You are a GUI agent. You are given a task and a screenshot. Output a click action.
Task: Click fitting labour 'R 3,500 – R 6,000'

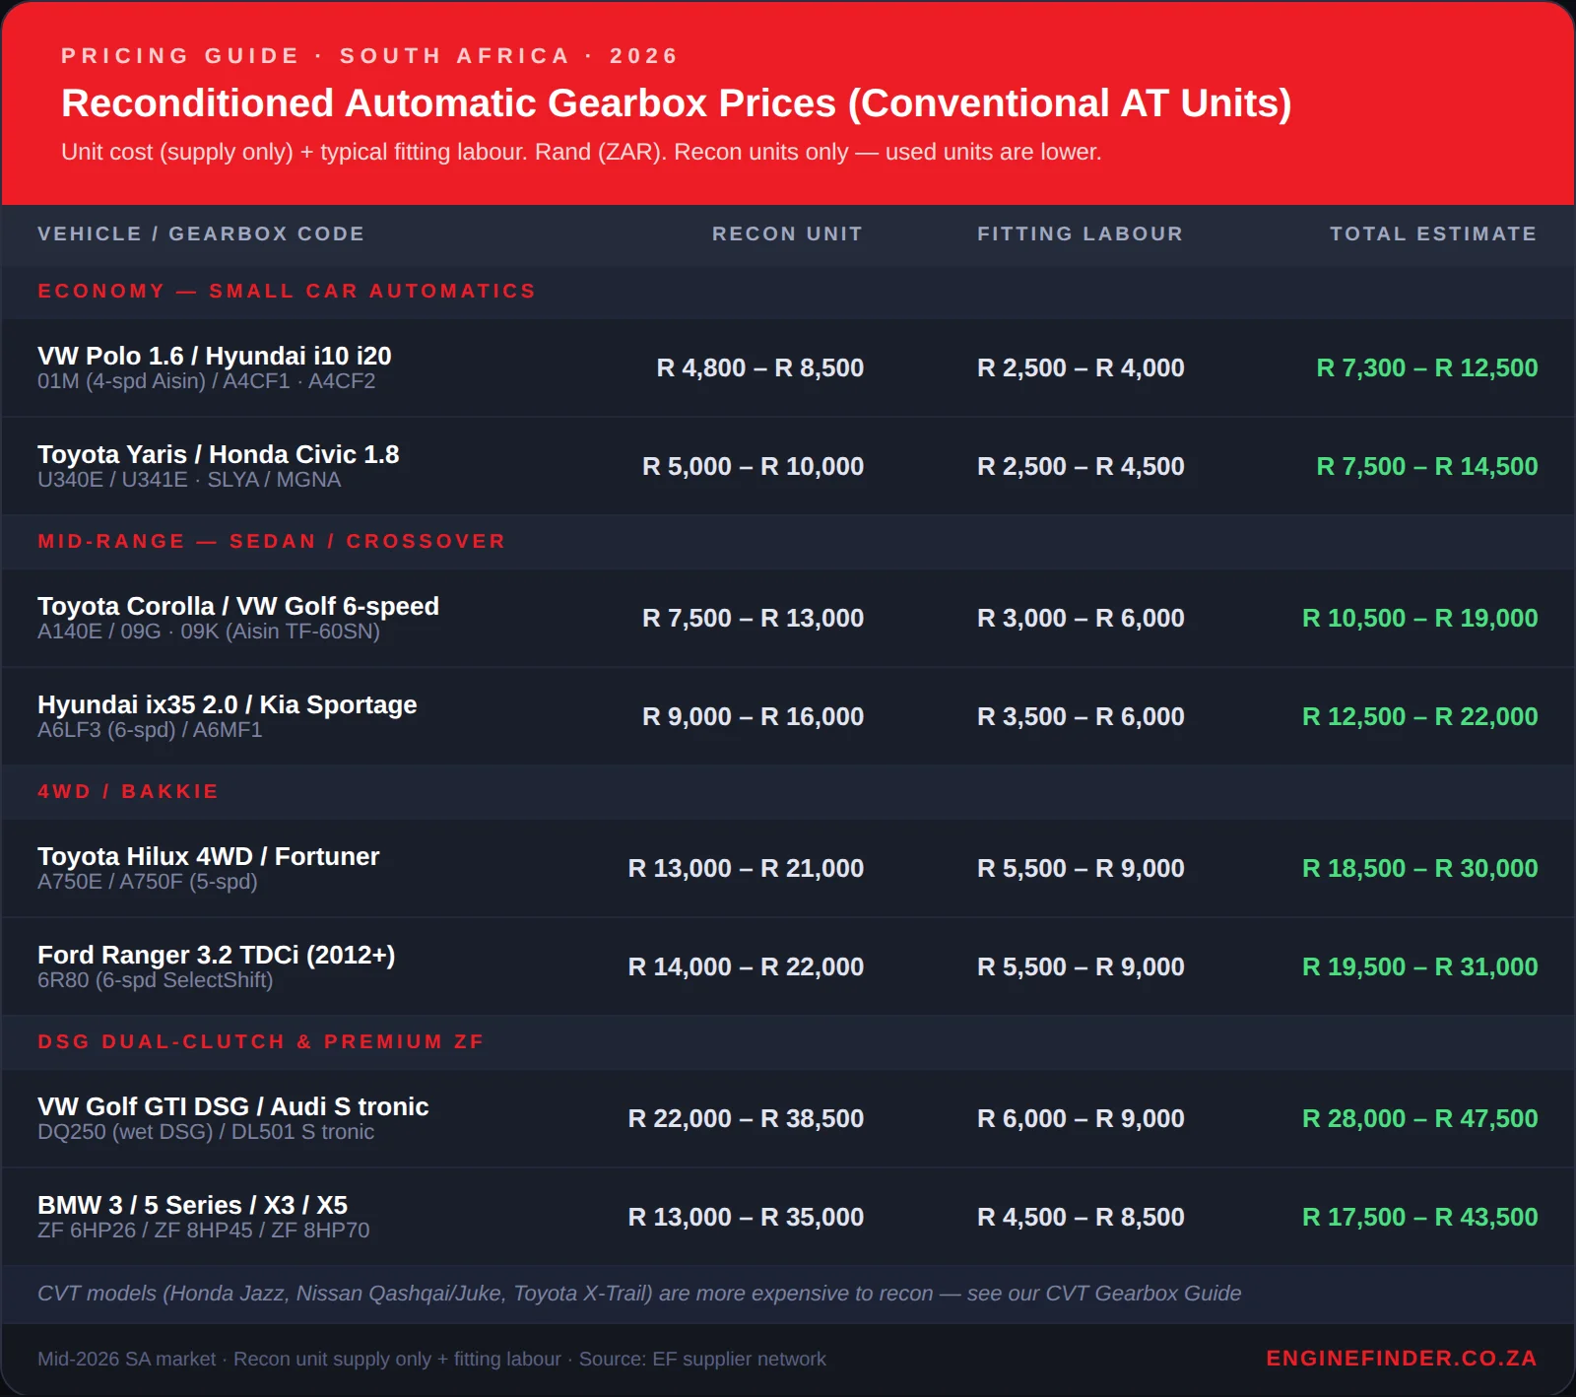point(1081,716)
